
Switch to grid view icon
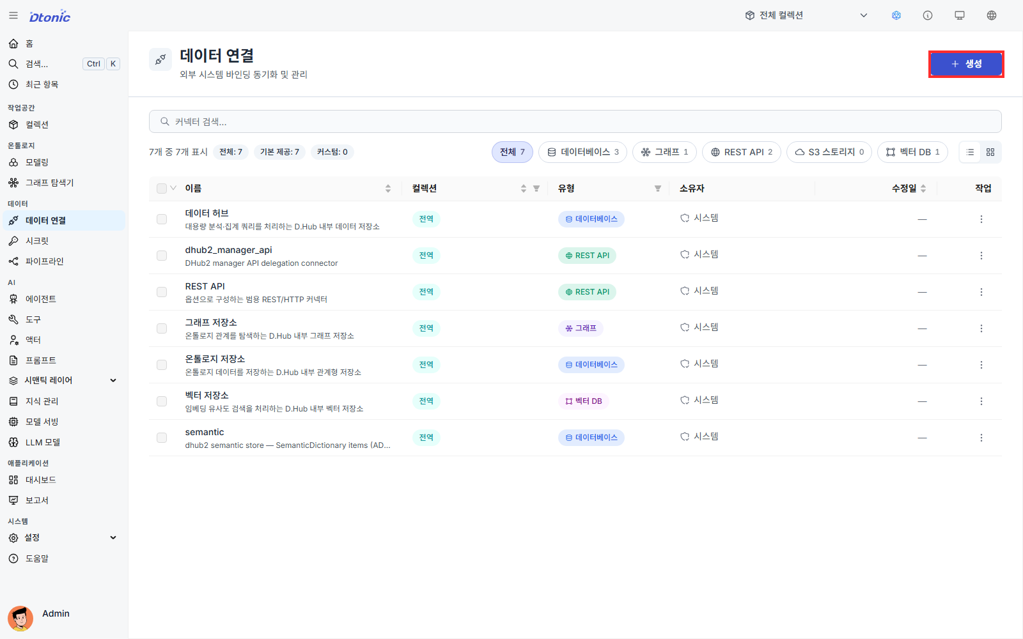(x=990, y=152)
